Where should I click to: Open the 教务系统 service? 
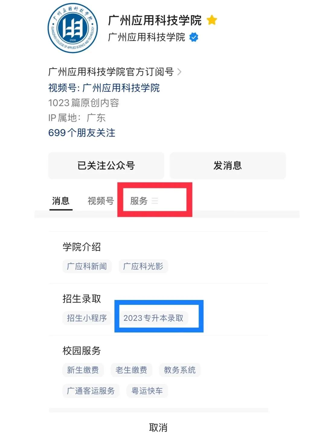tap(180, 370)
